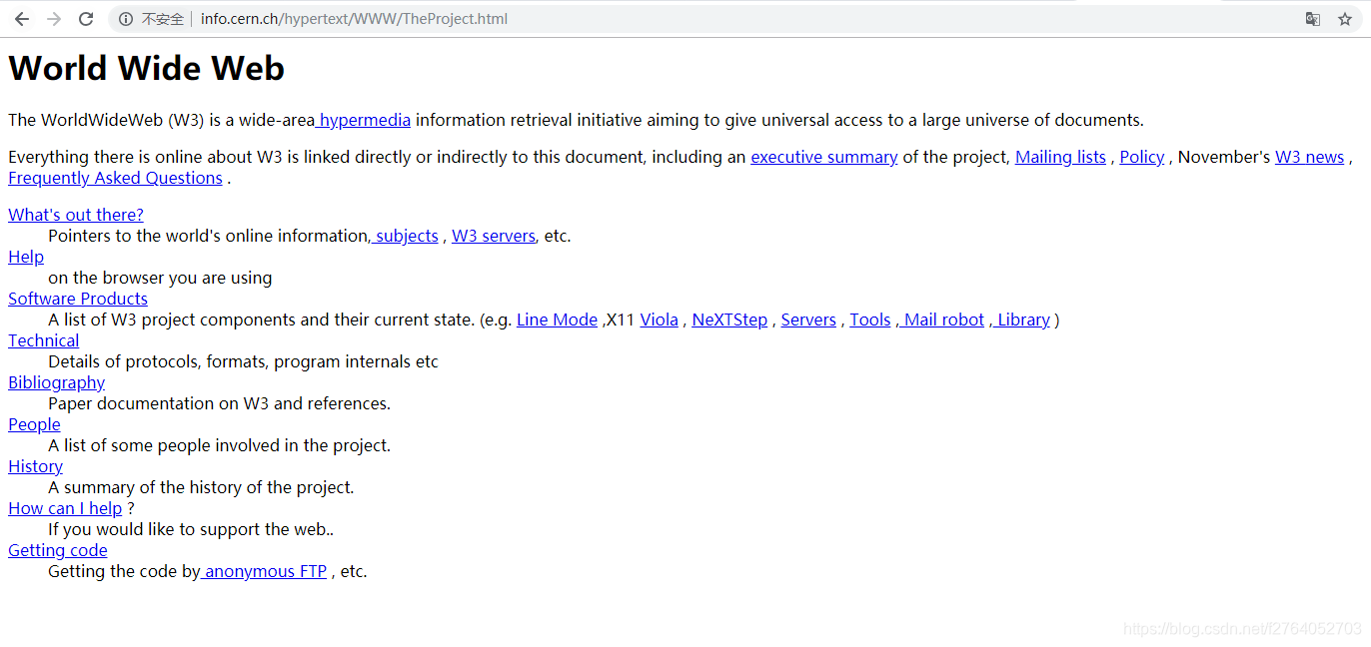Click the translate page icon

tap(1313, 19)
